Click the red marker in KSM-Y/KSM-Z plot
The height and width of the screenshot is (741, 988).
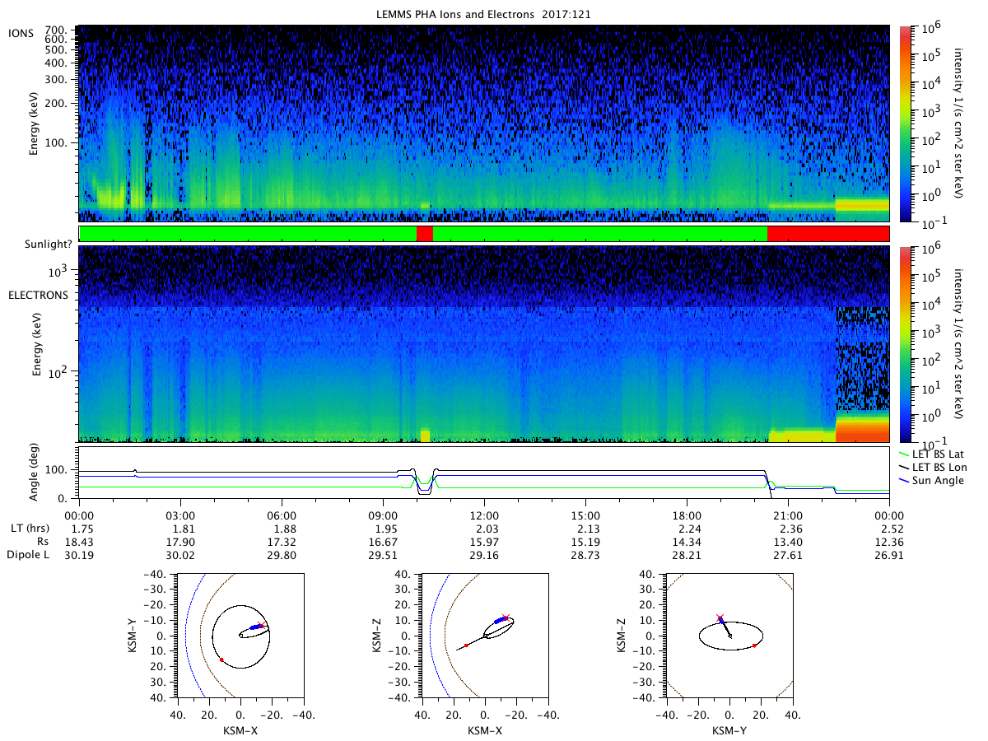(x=754, y=645)
